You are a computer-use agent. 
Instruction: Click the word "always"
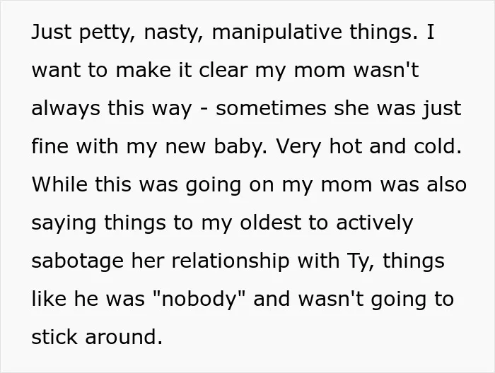tap(66, 108)
